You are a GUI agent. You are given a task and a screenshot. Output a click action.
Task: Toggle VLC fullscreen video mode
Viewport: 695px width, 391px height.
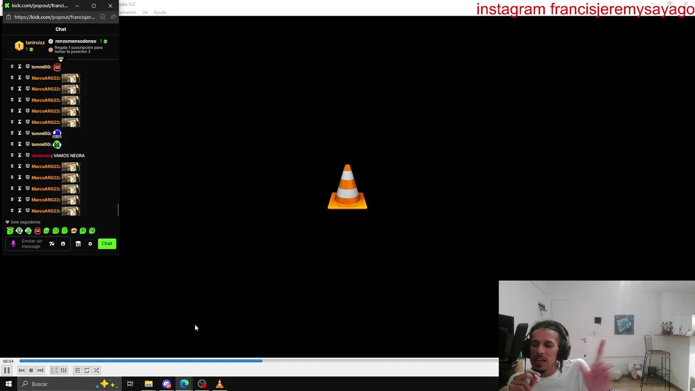(54, 370)
